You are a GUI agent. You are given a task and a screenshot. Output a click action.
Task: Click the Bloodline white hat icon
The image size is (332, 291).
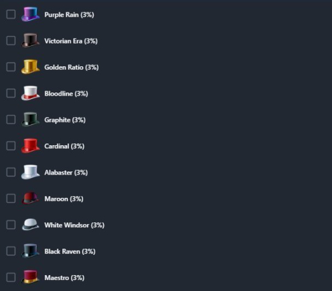(x=31, y=93)
